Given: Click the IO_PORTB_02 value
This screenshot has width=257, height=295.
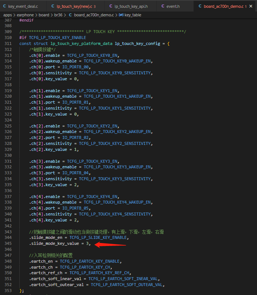Looking at the screenshot, I should [76, 138].
